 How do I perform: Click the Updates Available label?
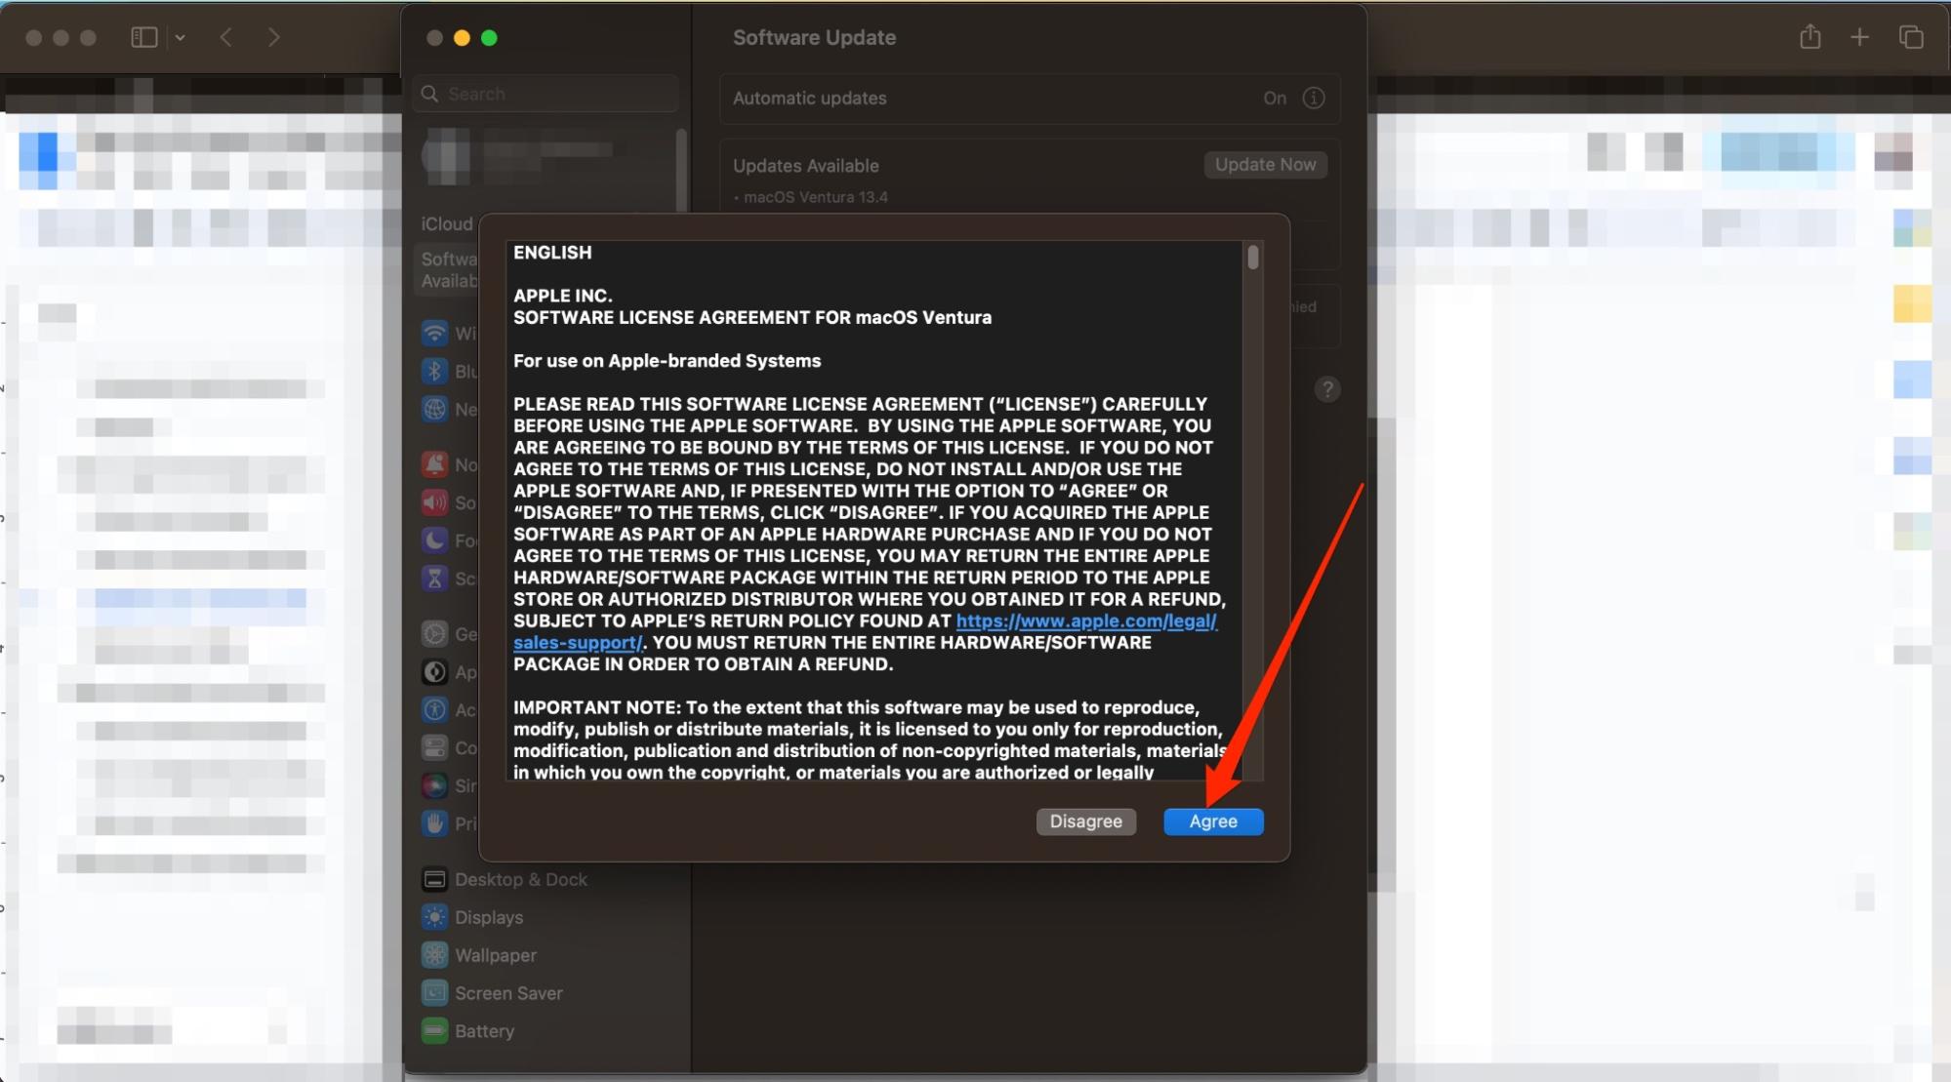805,166
